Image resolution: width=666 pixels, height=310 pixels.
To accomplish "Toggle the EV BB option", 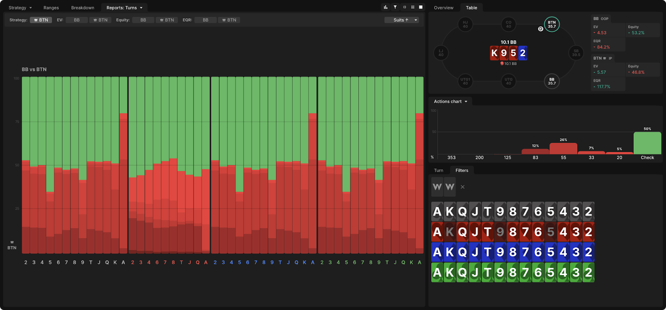I will pyautogui.click(x=77, y=20).
